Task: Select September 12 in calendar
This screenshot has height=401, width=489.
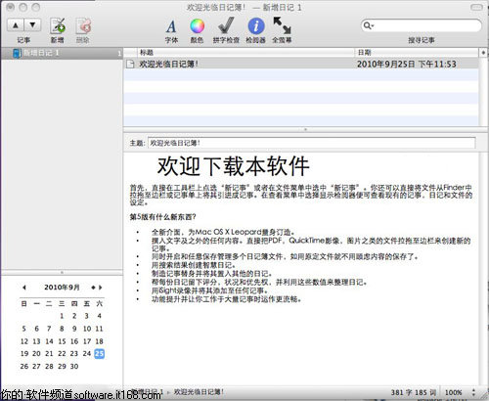Action: tap(24, 341)
